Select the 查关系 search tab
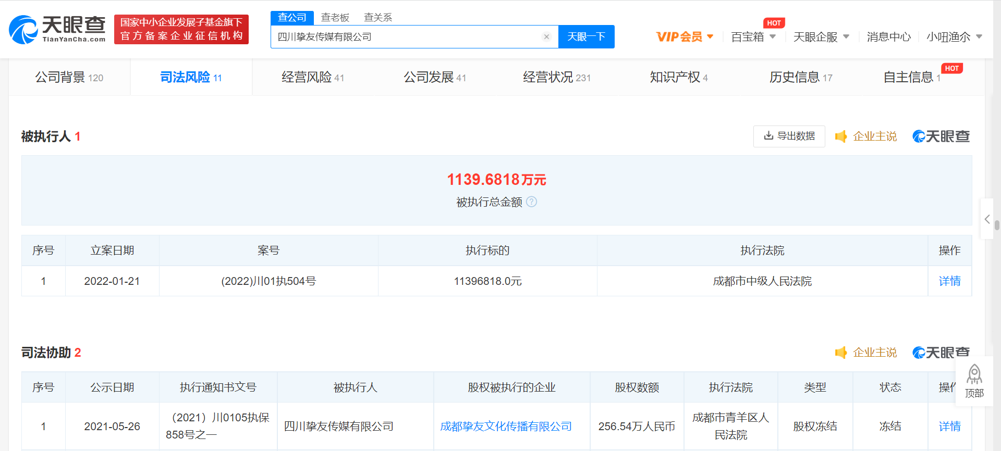1001x451 pixels. pyautogui.click(x=377, y=18)
